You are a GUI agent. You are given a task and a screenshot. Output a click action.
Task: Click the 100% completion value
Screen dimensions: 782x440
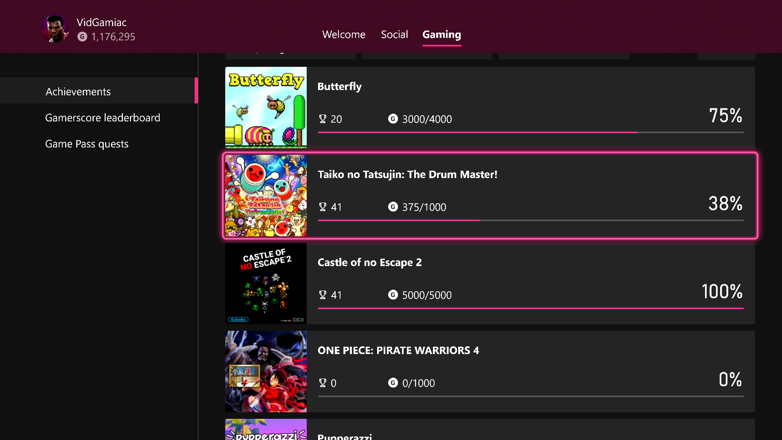pyautogui.click(x=722, y=292)
